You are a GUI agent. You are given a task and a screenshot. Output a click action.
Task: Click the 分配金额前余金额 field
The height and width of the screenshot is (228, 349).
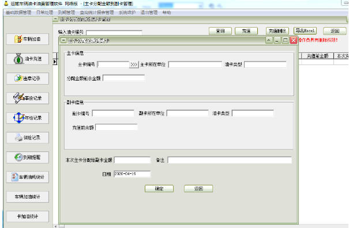pos(124,78)
